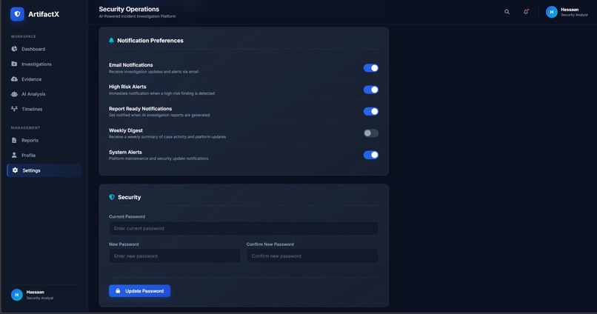Click the Settings label in sidebar
This screenshot has width=597, height=314.
click(x=31, y=170)
